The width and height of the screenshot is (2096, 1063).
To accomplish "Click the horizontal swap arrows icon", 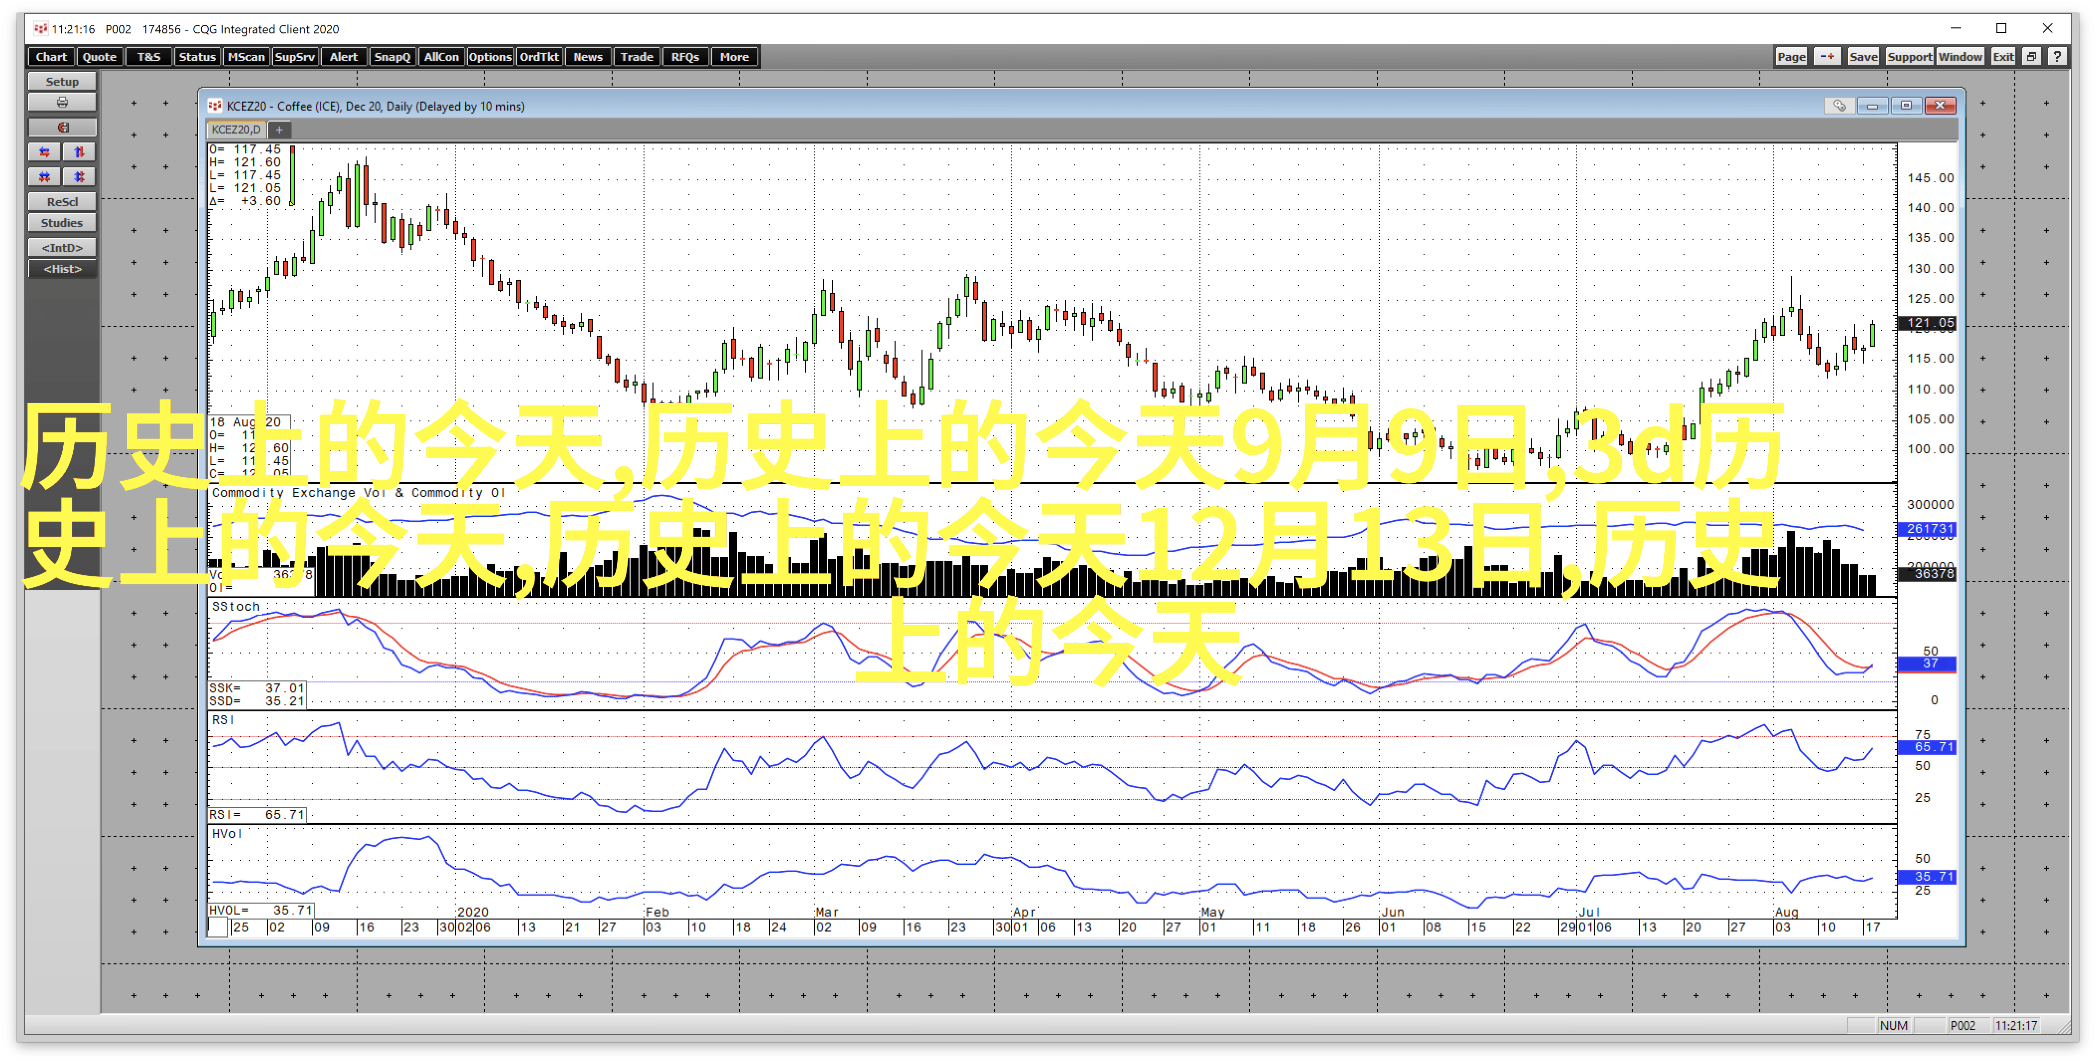I will (x=45, y=152).
